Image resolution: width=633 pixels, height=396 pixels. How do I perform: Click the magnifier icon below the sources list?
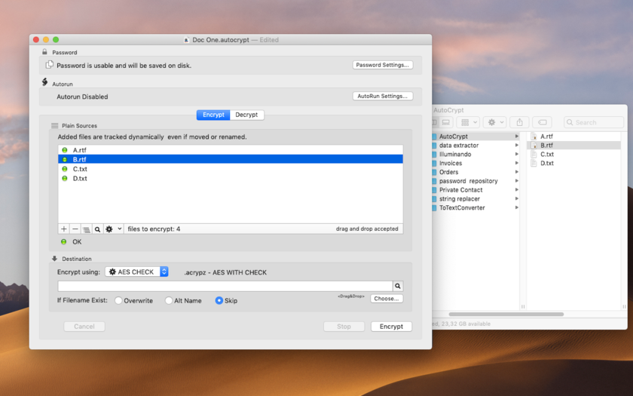[97, 229]
